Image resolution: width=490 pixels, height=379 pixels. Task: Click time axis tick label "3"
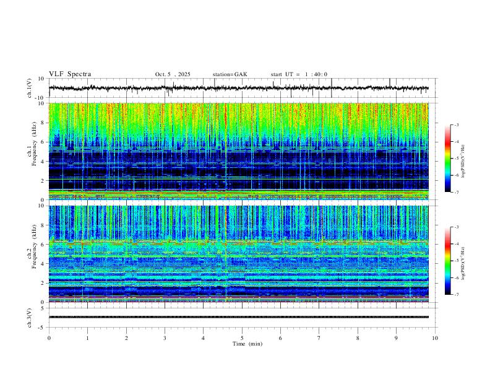(165, 338)
